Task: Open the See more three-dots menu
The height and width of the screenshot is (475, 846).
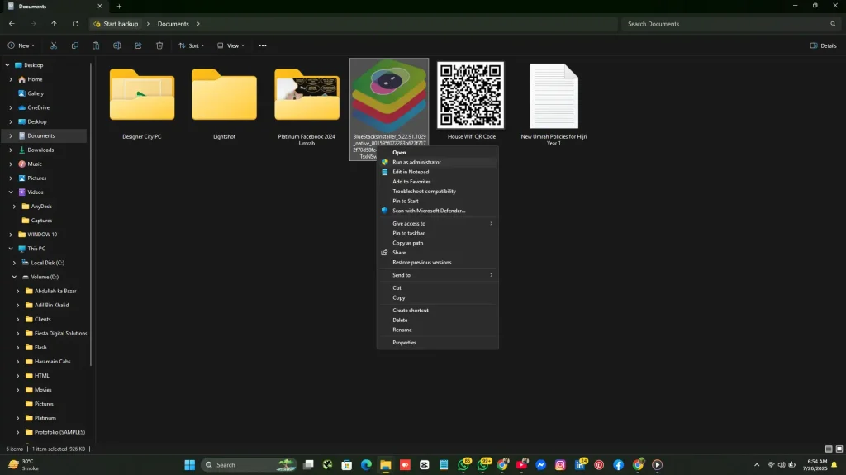Action: pos(263,46)
